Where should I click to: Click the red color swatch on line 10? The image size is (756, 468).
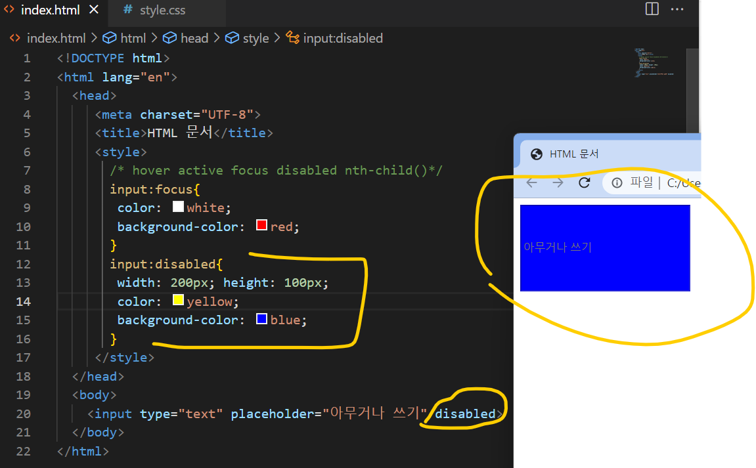261,225
